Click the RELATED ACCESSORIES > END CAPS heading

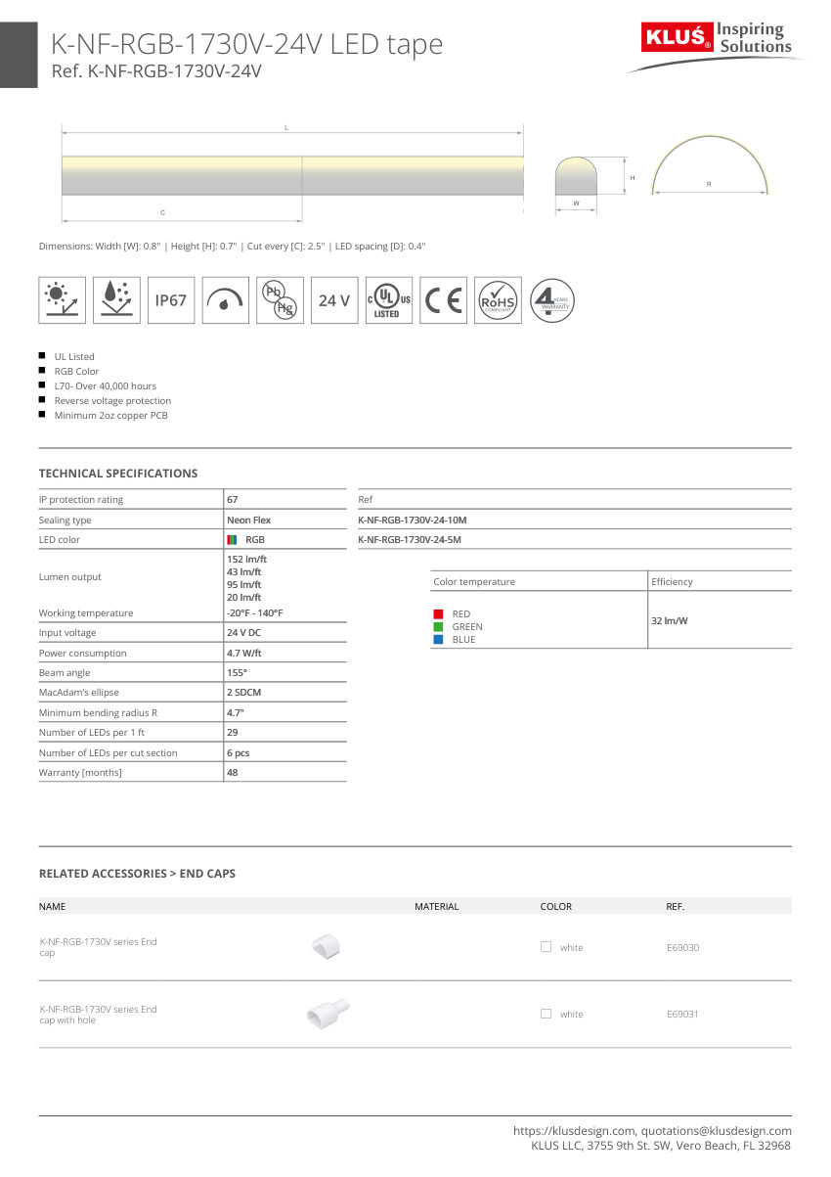click(137, 874)
